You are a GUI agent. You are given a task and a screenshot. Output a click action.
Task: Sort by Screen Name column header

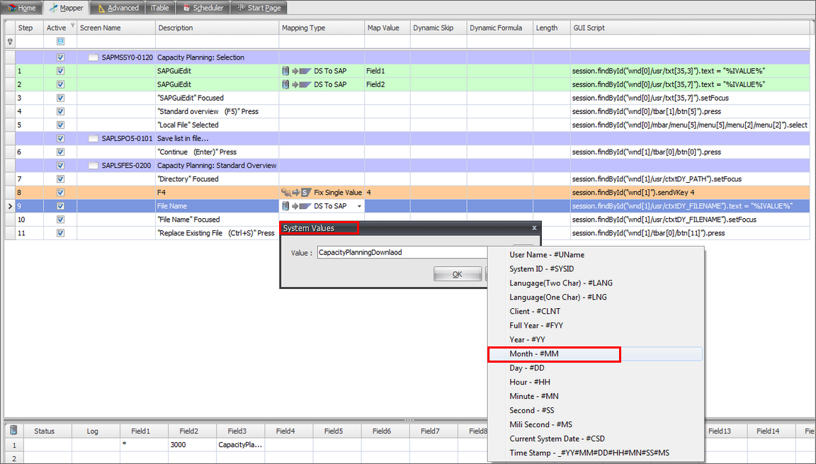point(115,28)
